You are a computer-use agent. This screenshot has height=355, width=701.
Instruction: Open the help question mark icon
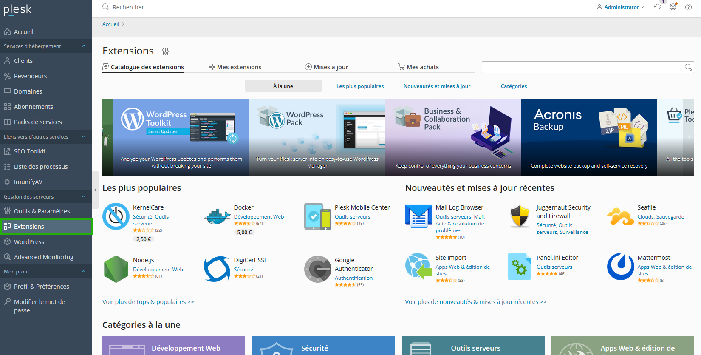tap(688, 7)
